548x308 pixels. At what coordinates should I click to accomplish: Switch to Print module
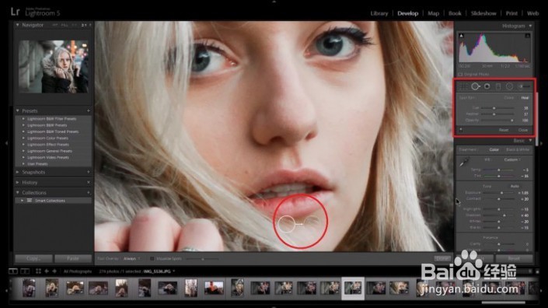click(511, 13)
